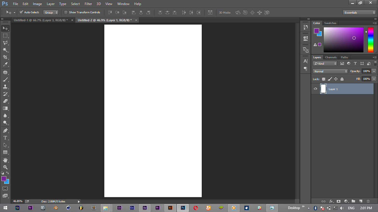Select the Dodge tool
This screenshot has width=378, height=212.
[5, 123]
